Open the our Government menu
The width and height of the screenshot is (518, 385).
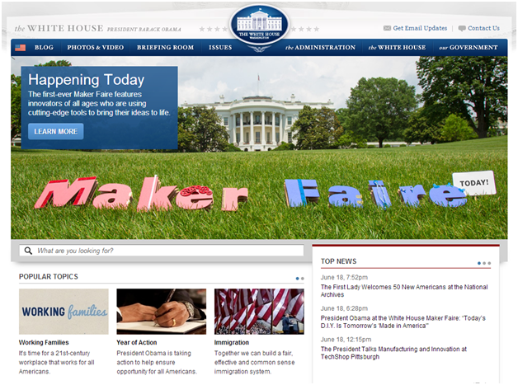469,48
